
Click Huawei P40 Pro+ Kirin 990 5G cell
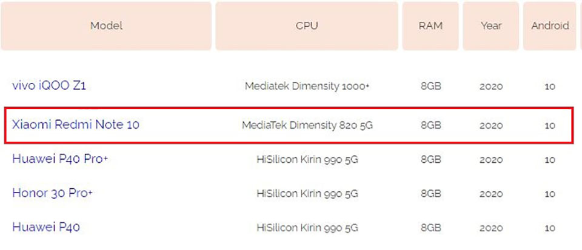click(307, 160)
